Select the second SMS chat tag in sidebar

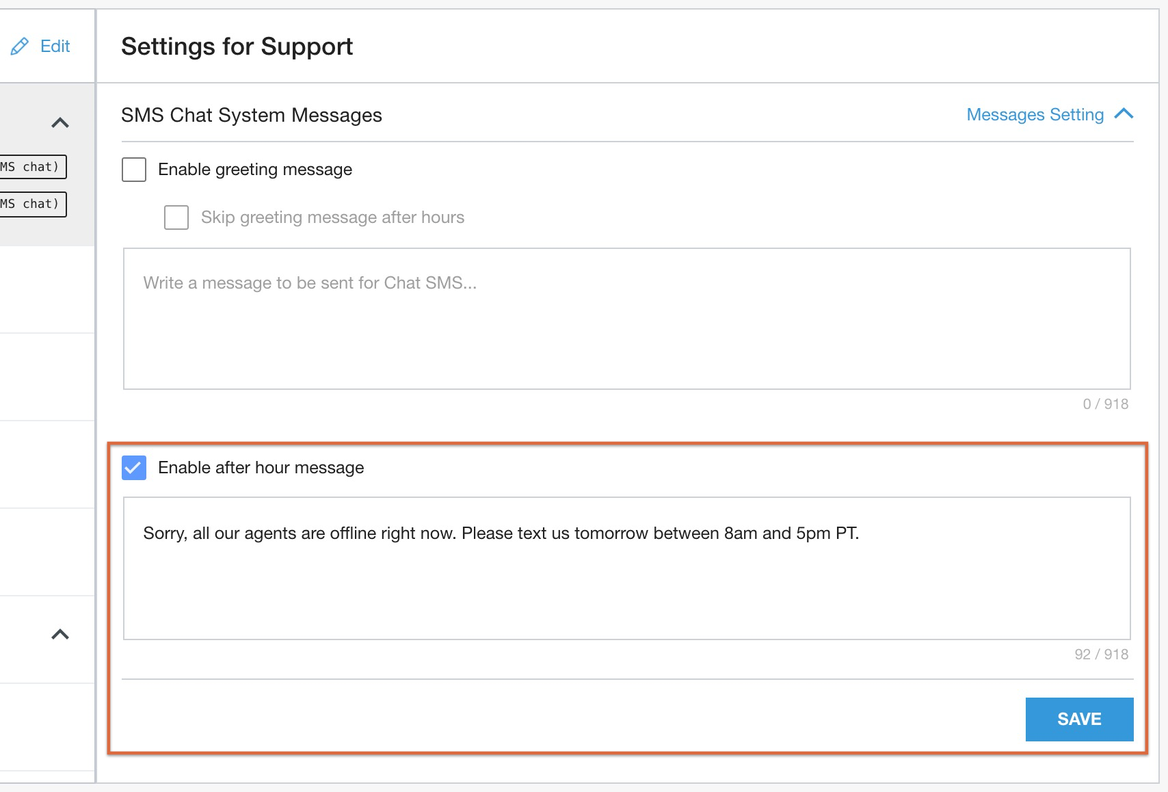(x=31, y=204)
